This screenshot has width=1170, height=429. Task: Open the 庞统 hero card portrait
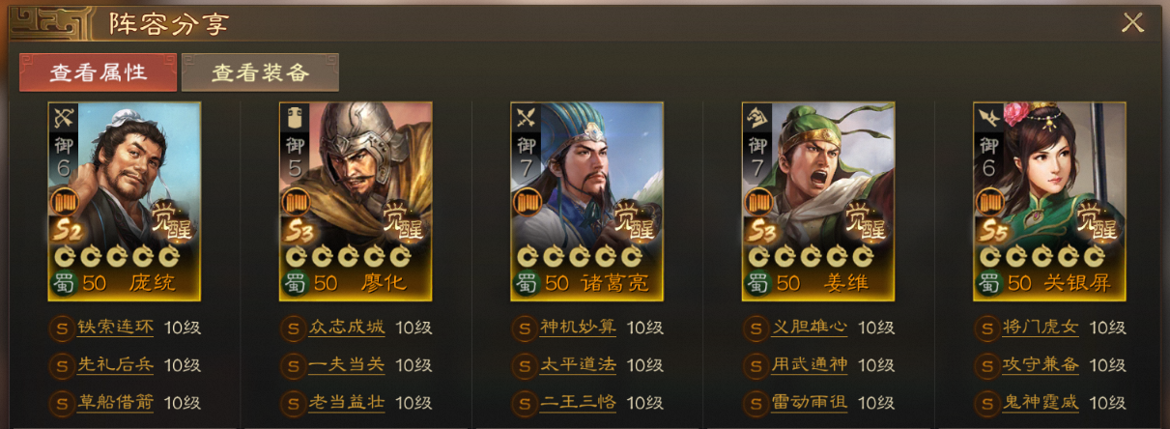[x=125, y=201]
